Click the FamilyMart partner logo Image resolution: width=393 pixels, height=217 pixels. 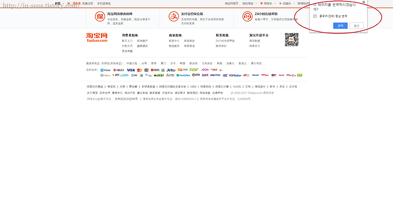[183, 75]
